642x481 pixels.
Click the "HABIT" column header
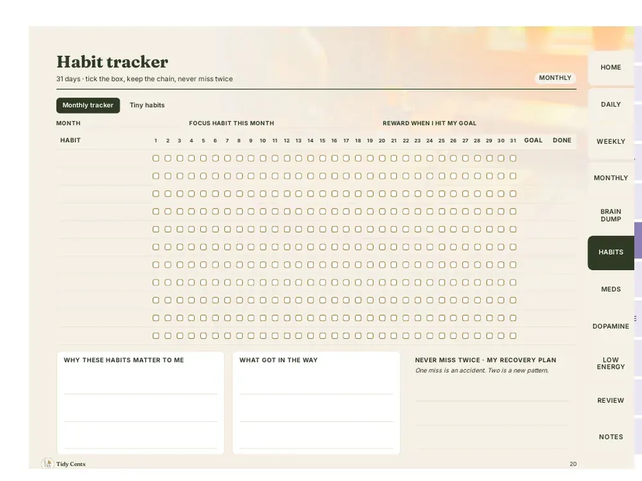pyautogui.click(x=71, y=140)
